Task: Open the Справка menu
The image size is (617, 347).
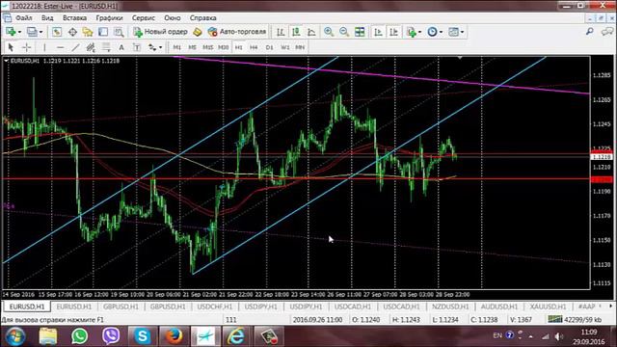Action: [x=202, y=18]
